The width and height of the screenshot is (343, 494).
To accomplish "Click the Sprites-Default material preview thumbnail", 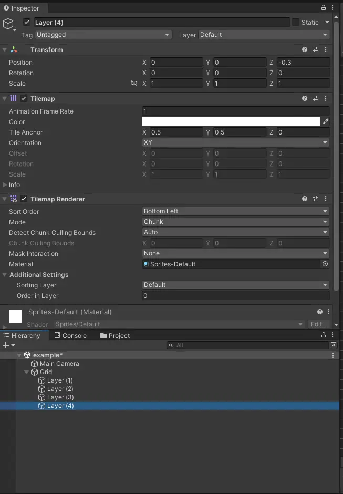I will click(16, 316).
